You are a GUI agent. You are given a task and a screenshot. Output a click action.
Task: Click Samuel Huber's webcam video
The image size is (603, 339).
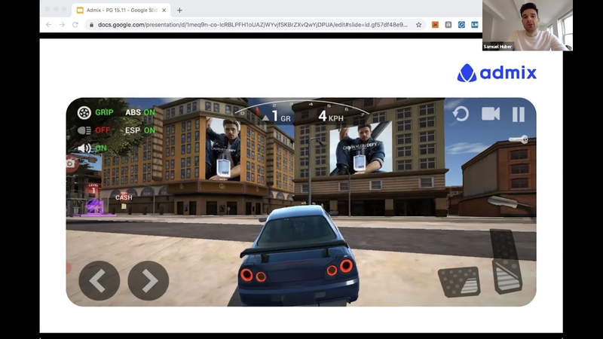click(x=527, y=26)
